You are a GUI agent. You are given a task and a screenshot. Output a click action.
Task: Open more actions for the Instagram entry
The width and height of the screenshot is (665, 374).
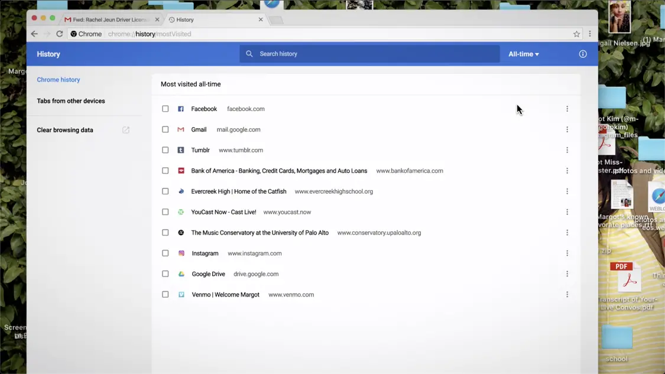point(567,253)
